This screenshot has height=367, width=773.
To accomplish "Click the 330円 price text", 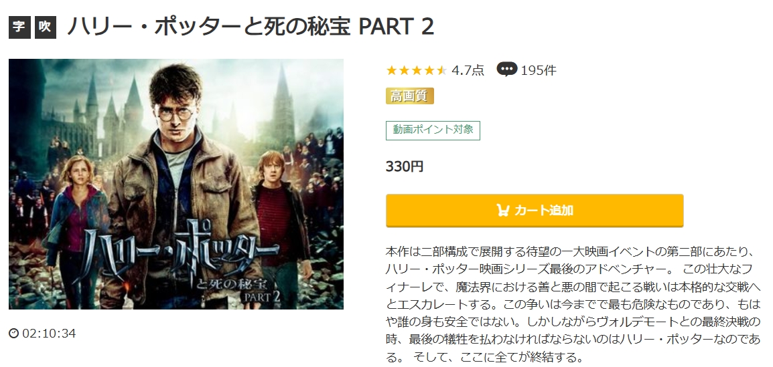I will (x=405, y=166).
